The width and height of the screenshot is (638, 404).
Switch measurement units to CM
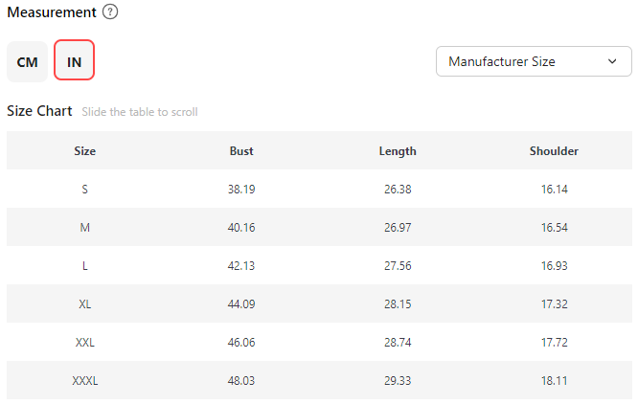click(x=27, y=61)
